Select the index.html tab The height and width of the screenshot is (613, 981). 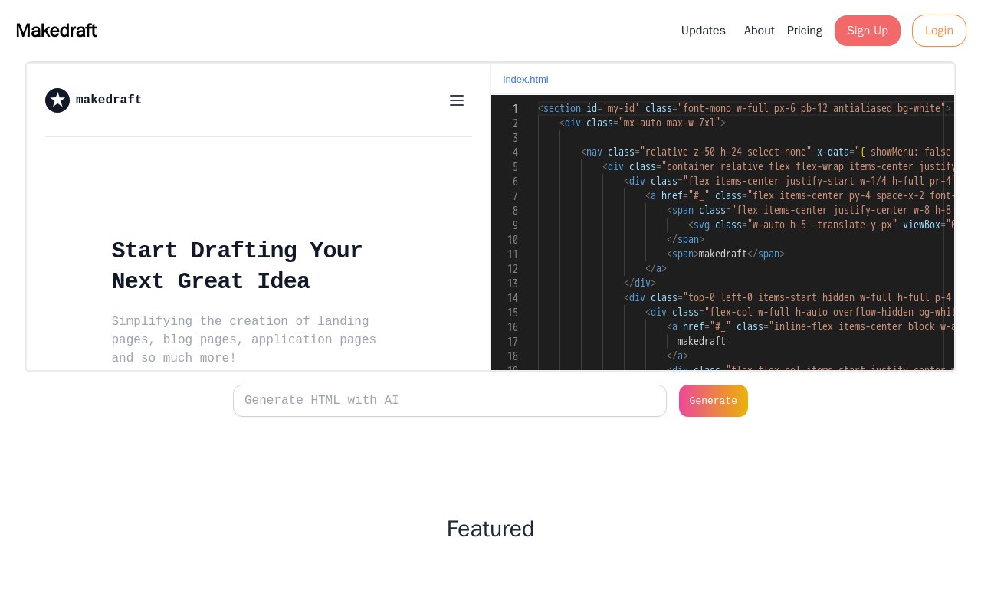coord(526,79)
